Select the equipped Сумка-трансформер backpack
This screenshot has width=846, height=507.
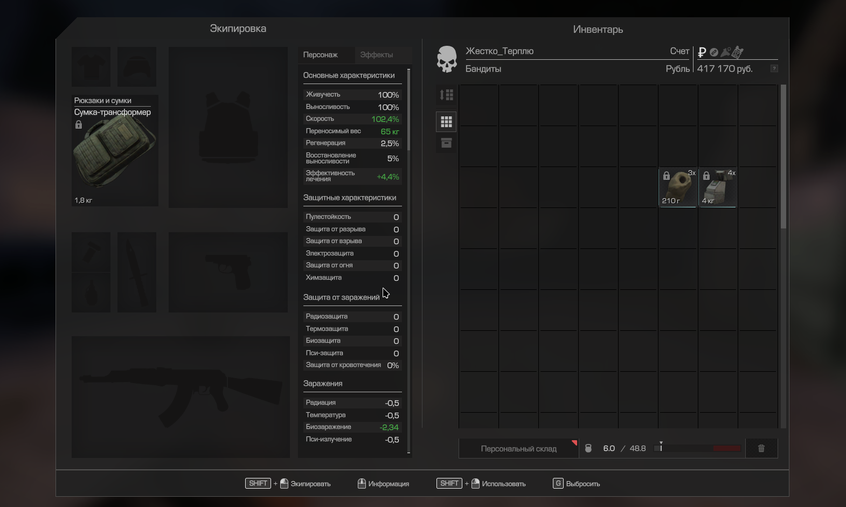(x=115, y=151)
